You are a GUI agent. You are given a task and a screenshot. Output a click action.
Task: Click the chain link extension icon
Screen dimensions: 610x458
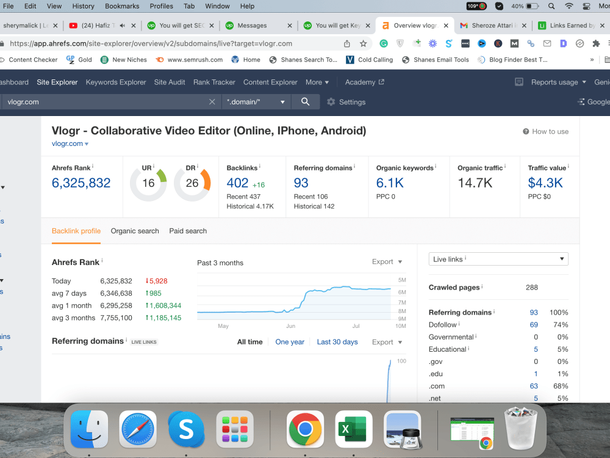click(531, 43)
